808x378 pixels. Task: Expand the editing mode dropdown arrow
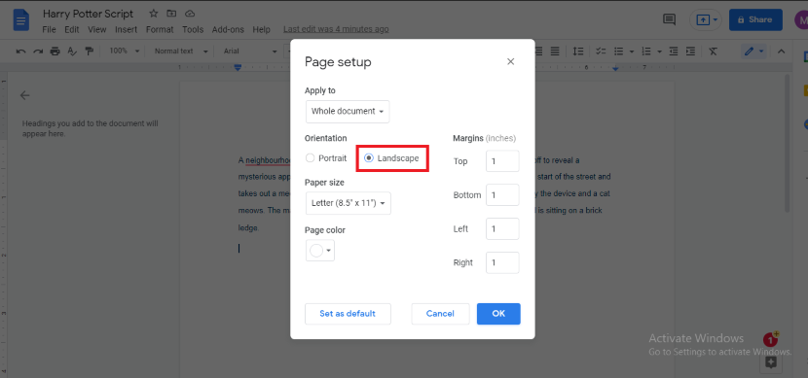pos(761,51)
